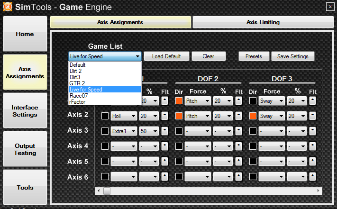Click Axis 2 DOF 2 filter button
Viewport: 337px width, 209px height.
point(238,116)
